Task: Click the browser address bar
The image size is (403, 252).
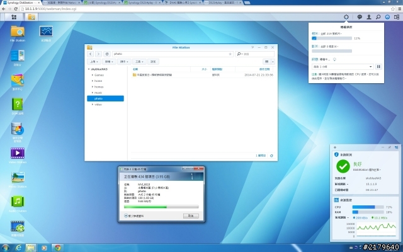Action: click(x=206, y=9)
